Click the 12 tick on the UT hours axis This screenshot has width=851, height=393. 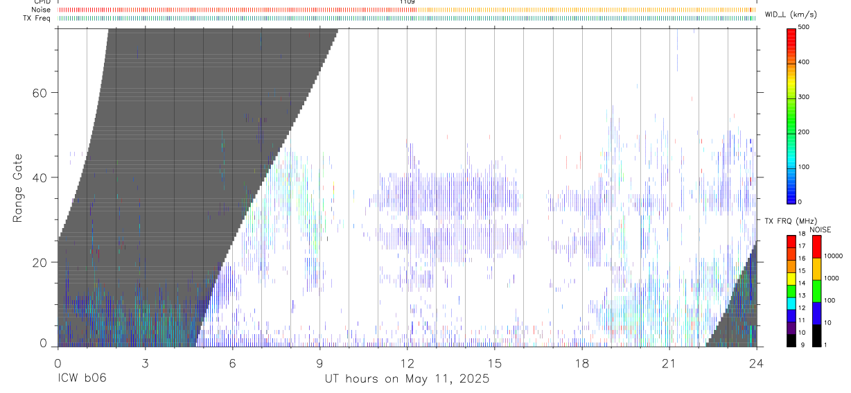click(407, 363)
